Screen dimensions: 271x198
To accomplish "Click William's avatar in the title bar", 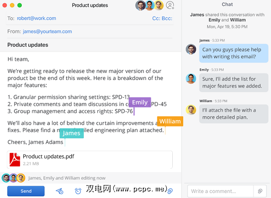I will (x=159, y=5).
